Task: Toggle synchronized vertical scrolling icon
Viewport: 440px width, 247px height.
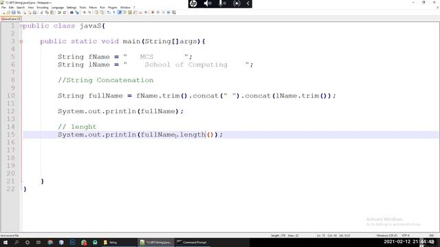Action: pos(96,12)
